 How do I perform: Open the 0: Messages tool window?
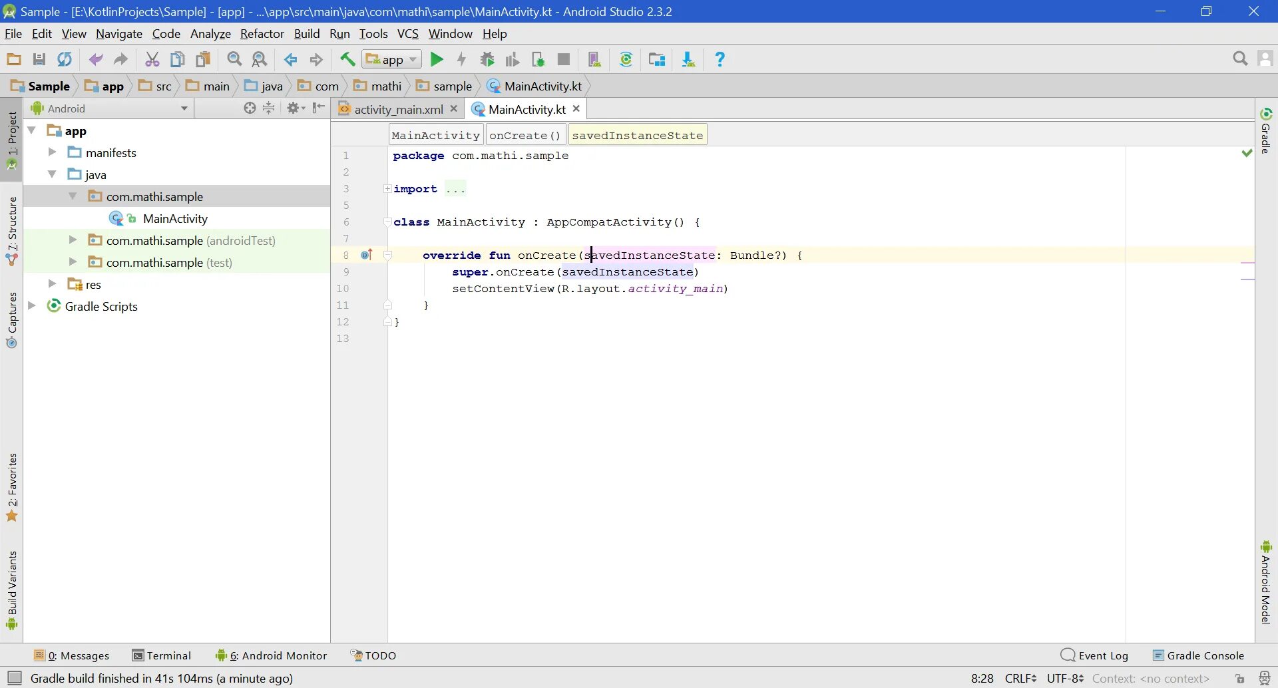click(x=71, y=655)
